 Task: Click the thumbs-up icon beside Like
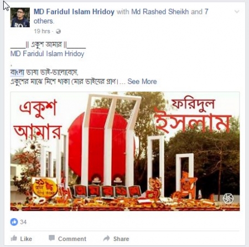pos(14,238)
